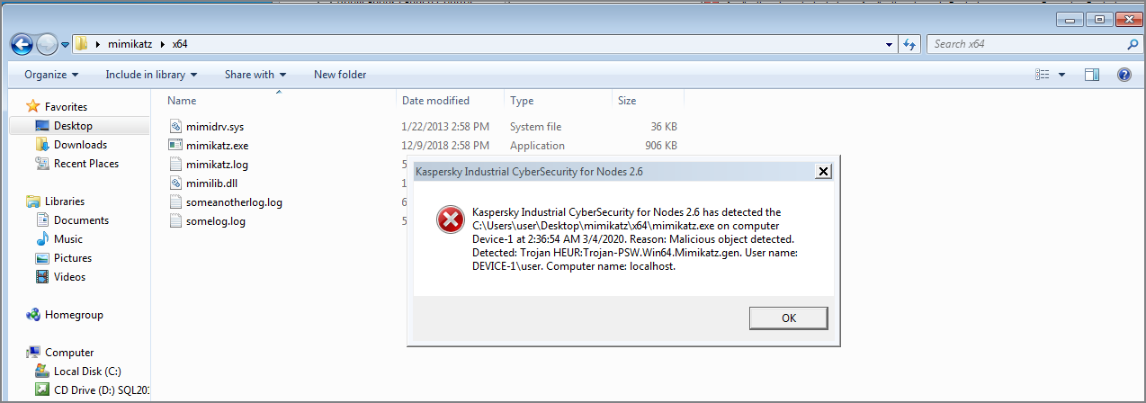The width and height of the screenshot is (1146, 403).
Task: Close the Kaspersky alert dialog
Action: click(x=821, y=171)
